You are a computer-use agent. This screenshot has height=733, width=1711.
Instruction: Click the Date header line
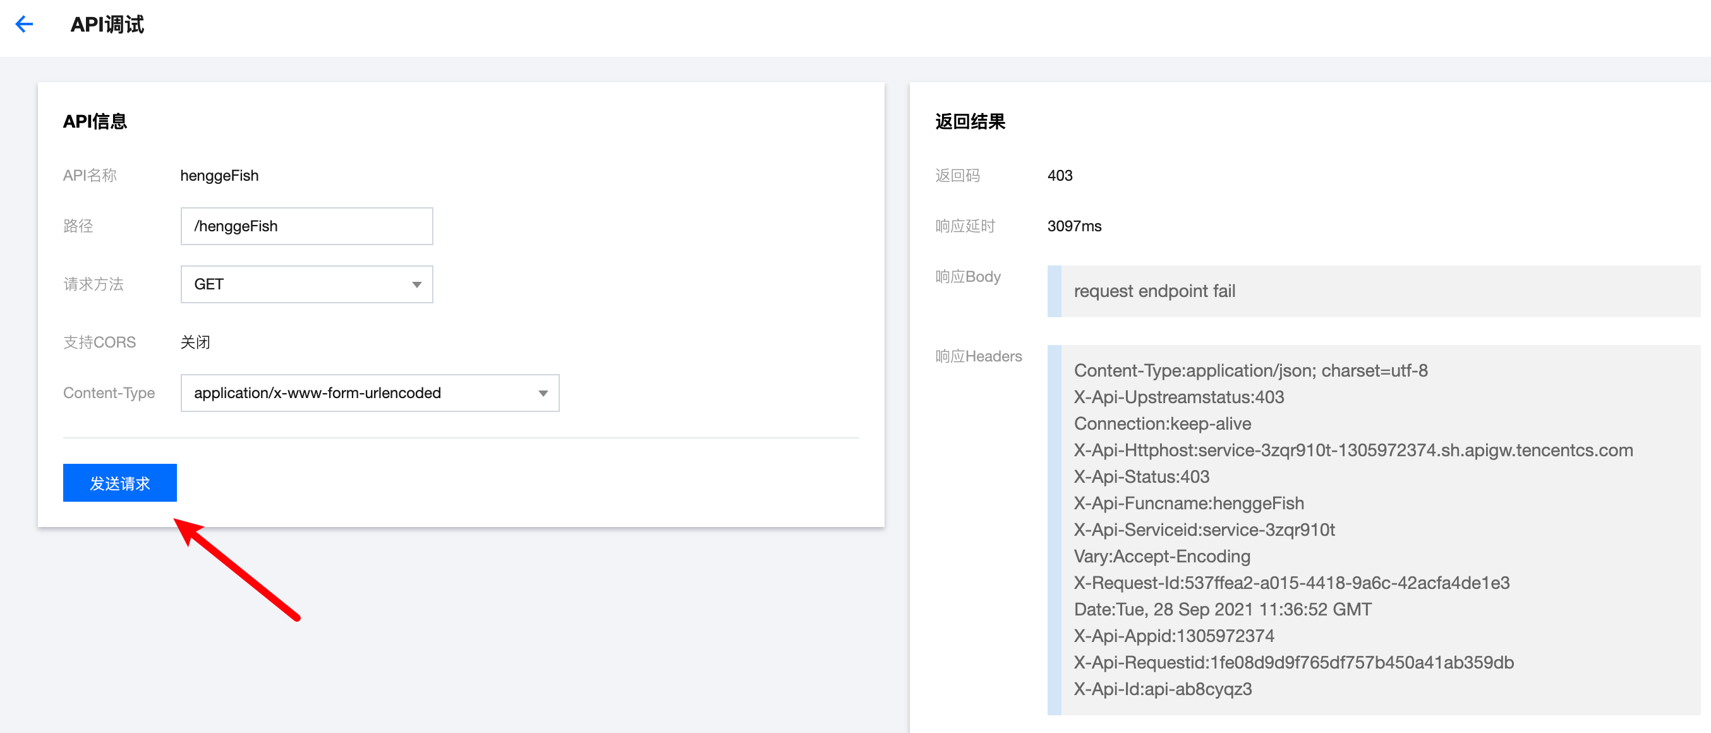(x=1222, y=609)
